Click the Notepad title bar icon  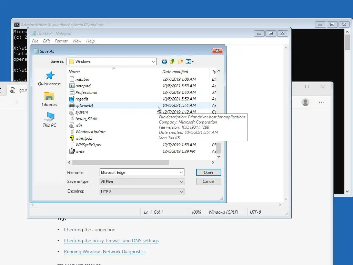tap(33, 33)
